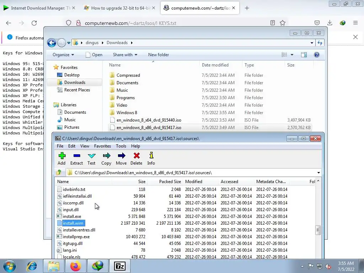The image size is (364, 273).
Task: Click the Copy arrow icon in 7-Zip
Action: click(106, 159)
